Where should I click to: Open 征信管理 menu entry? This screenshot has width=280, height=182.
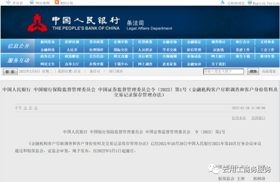[194, 50]
